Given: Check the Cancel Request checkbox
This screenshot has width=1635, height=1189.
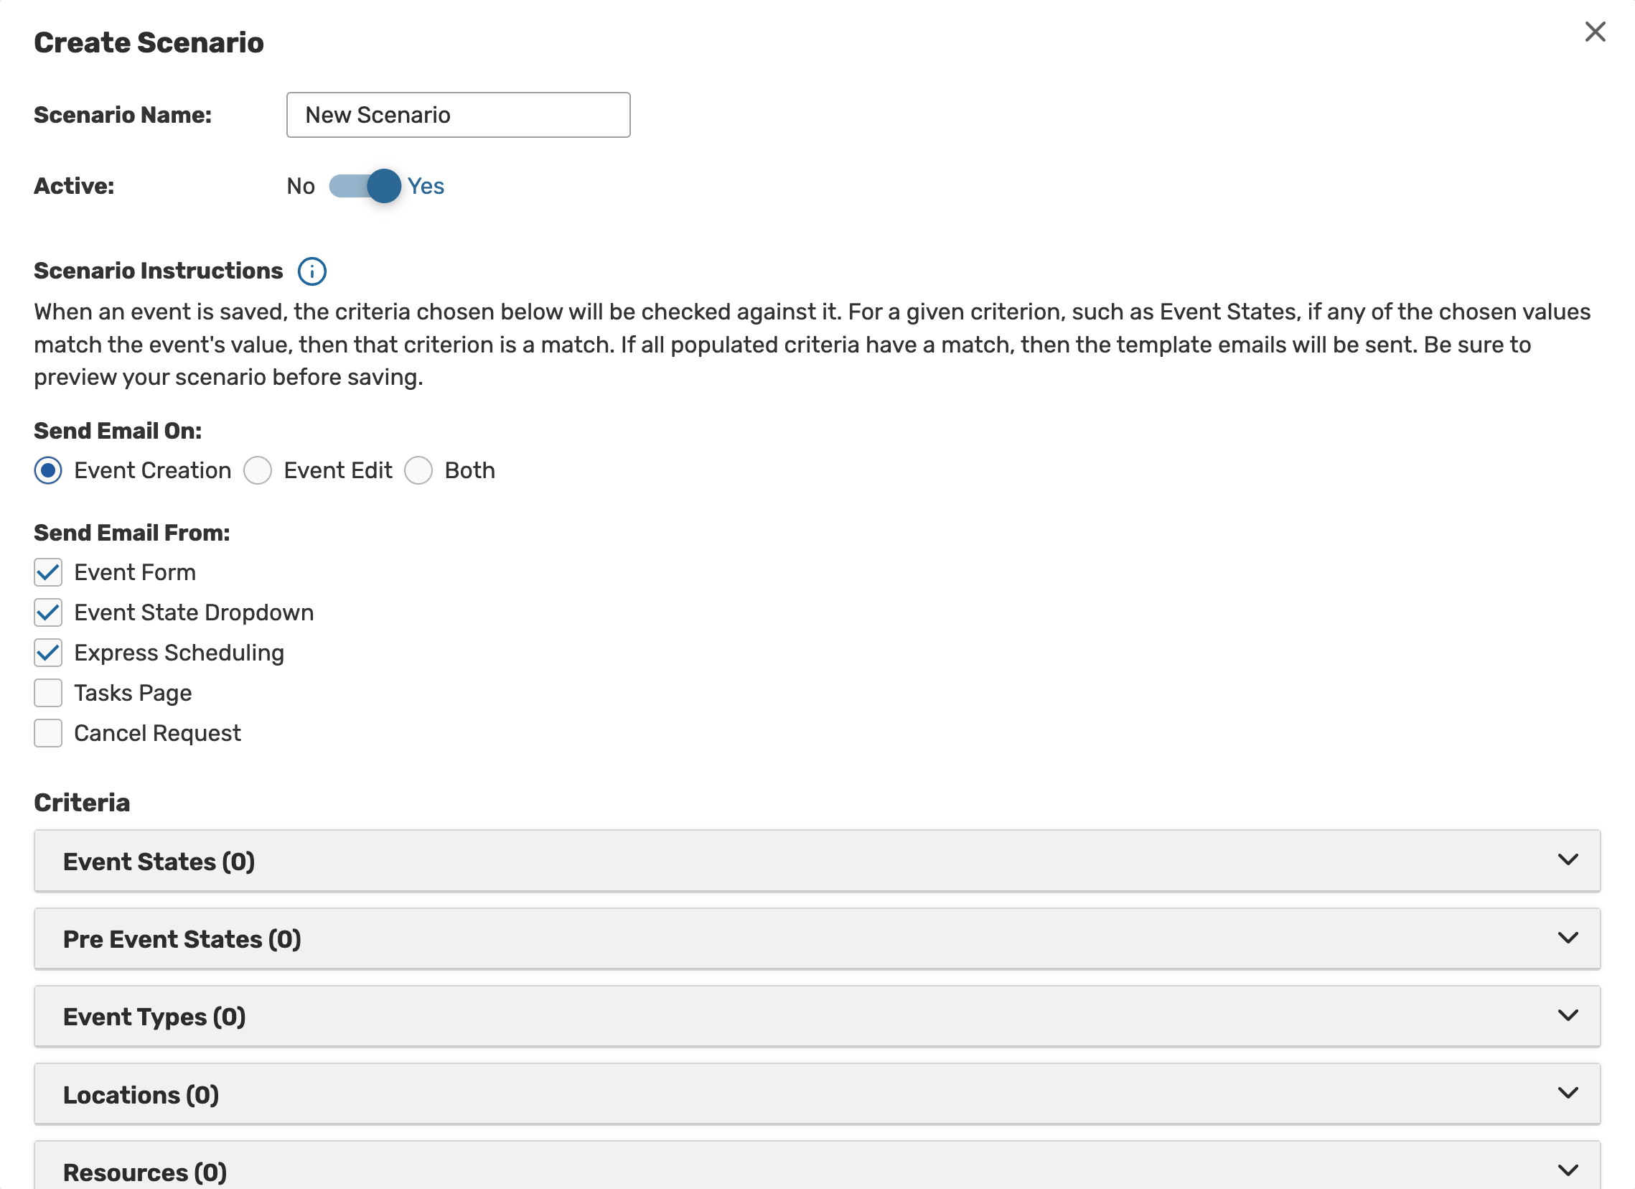Looking at the screenshot, I should pyautogui.click(x=48, y=734).
